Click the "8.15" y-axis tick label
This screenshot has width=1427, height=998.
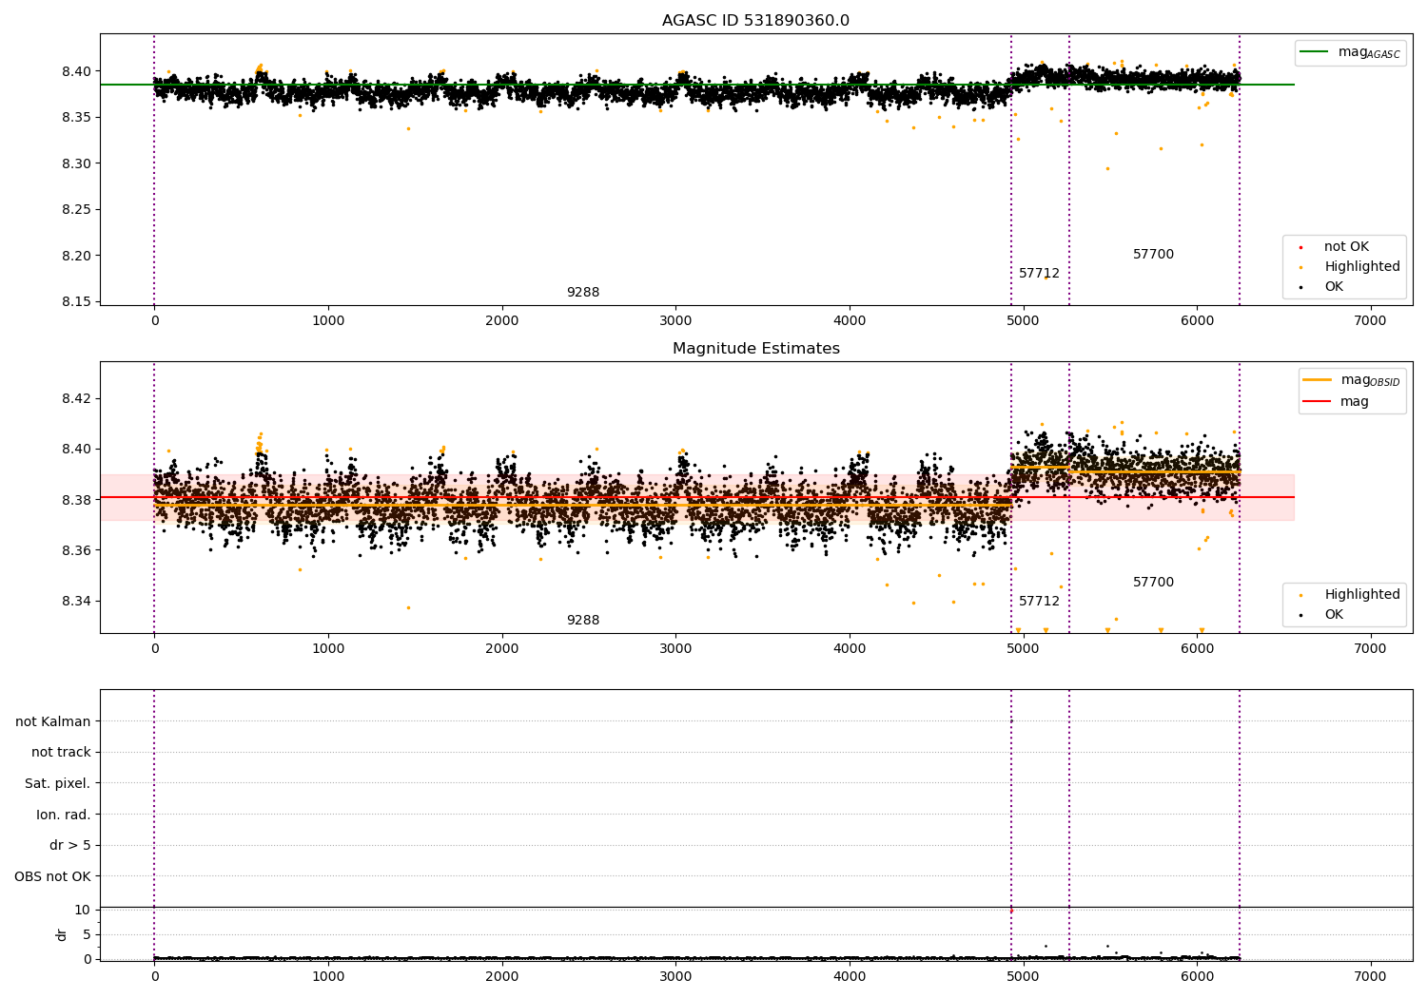[x=76, y=302]
